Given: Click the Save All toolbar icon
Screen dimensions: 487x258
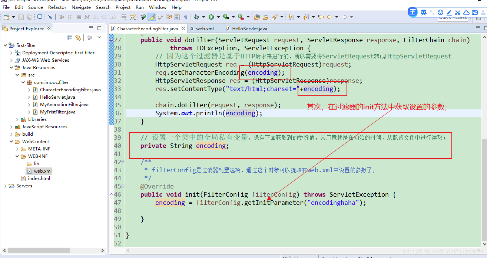Looking at the screenshot, I should (29, 17).
